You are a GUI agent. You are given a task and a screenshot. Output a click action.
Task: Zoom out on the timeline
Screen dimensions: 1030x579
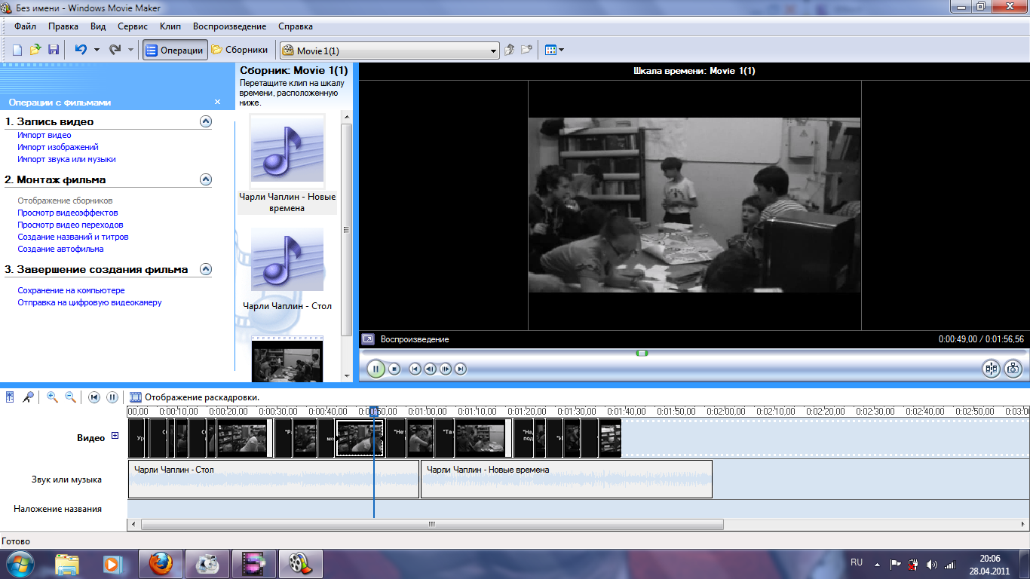click(x=70, y=397)
